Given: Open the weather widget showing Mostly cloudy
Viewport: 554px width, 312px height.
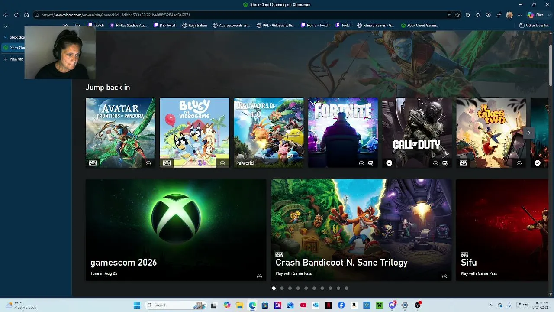Looking at the screenshot, I should coord(21,305).
